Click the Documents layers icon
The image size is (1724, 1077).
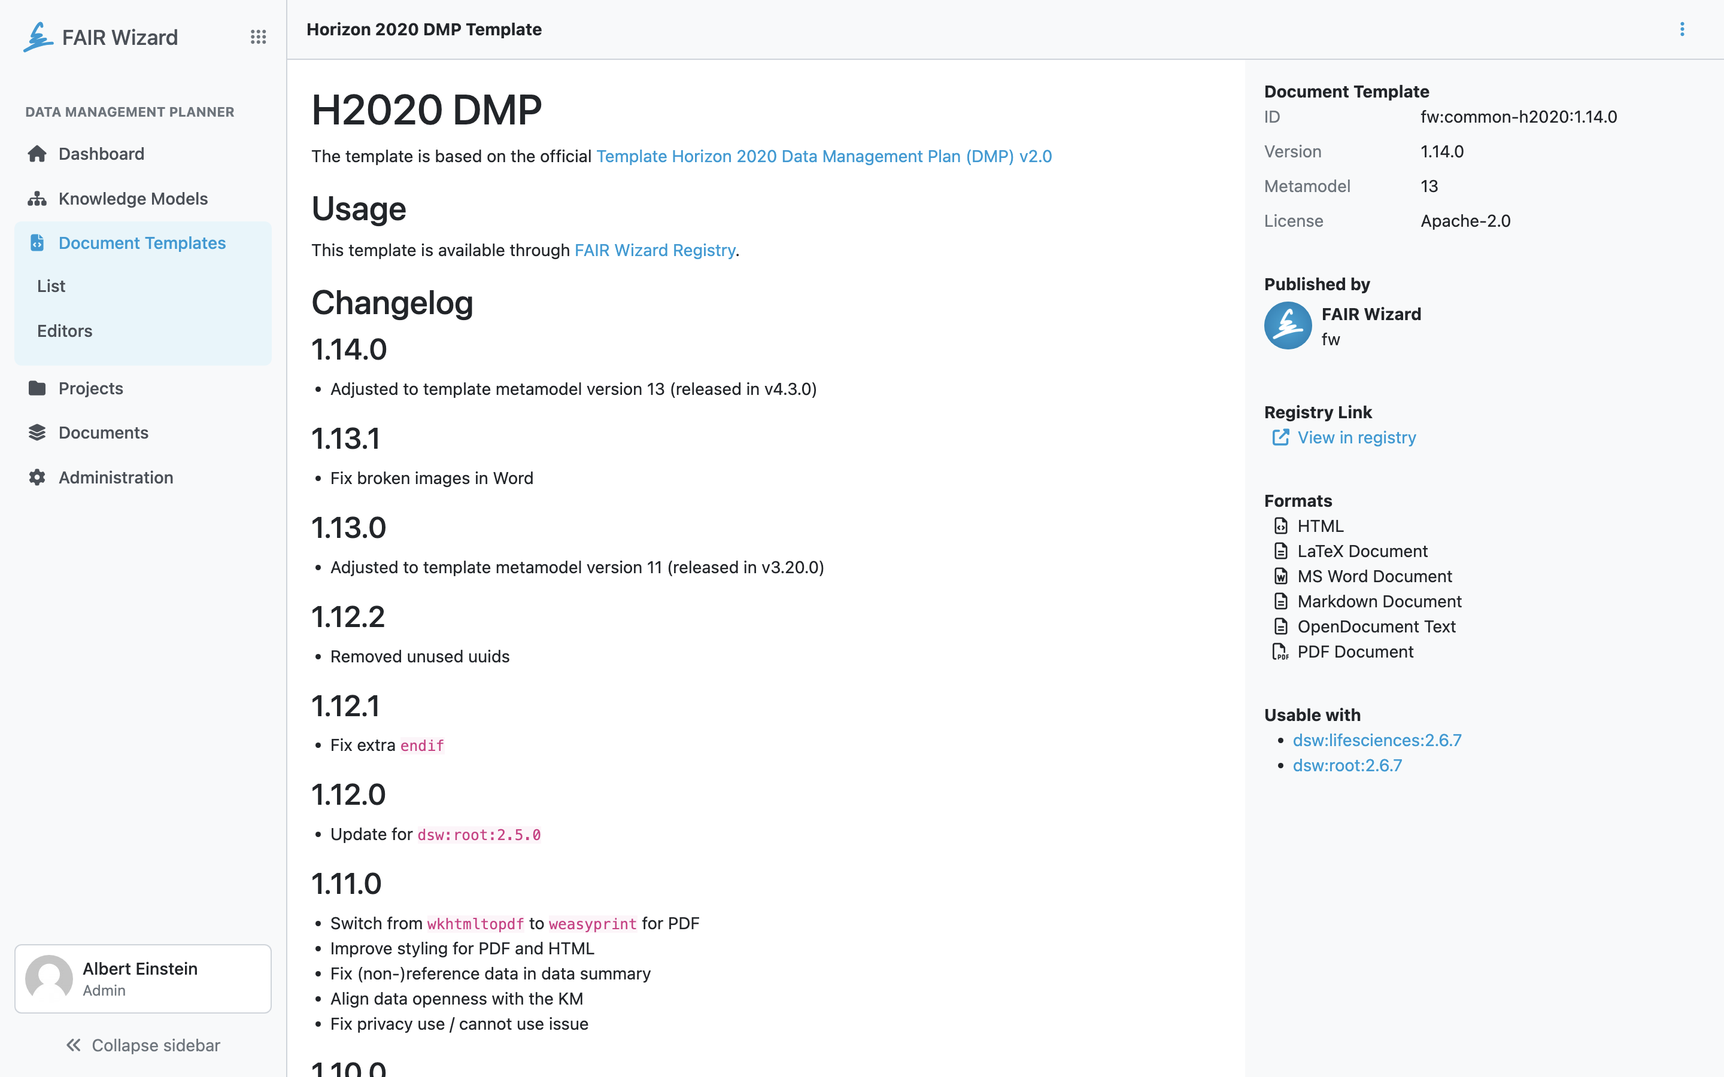37,433
